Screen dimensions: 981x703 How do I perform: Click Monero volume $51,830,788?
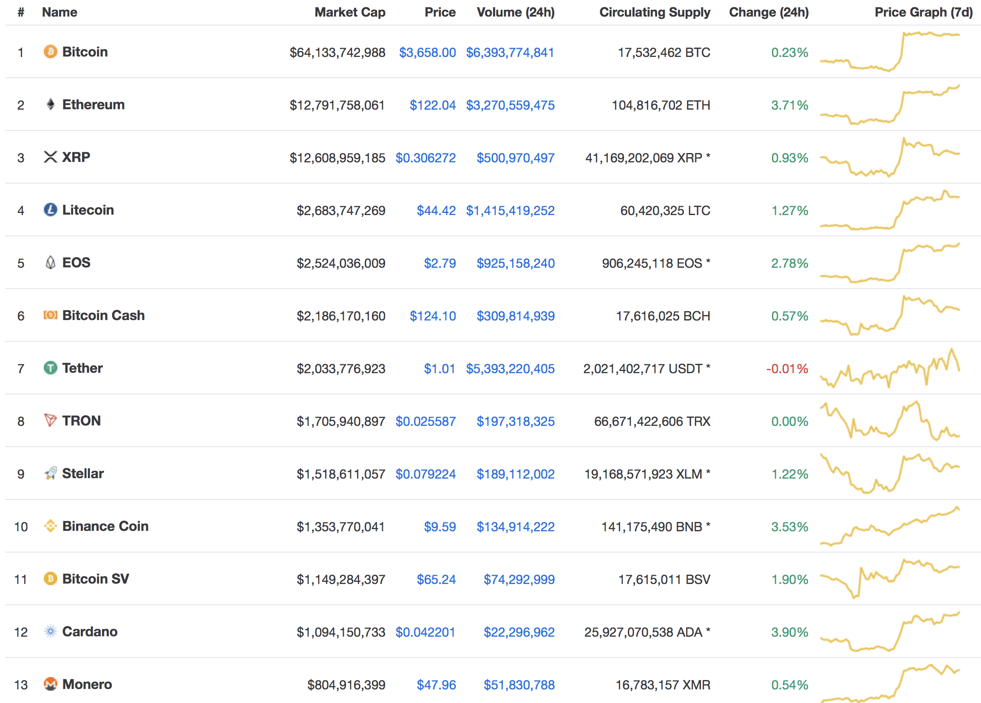[519, 686]
